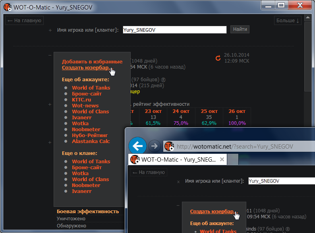The width and height of the screenshot is (315, 233).
Task: Click the name field in the browser window
Action: pos(282,181)
